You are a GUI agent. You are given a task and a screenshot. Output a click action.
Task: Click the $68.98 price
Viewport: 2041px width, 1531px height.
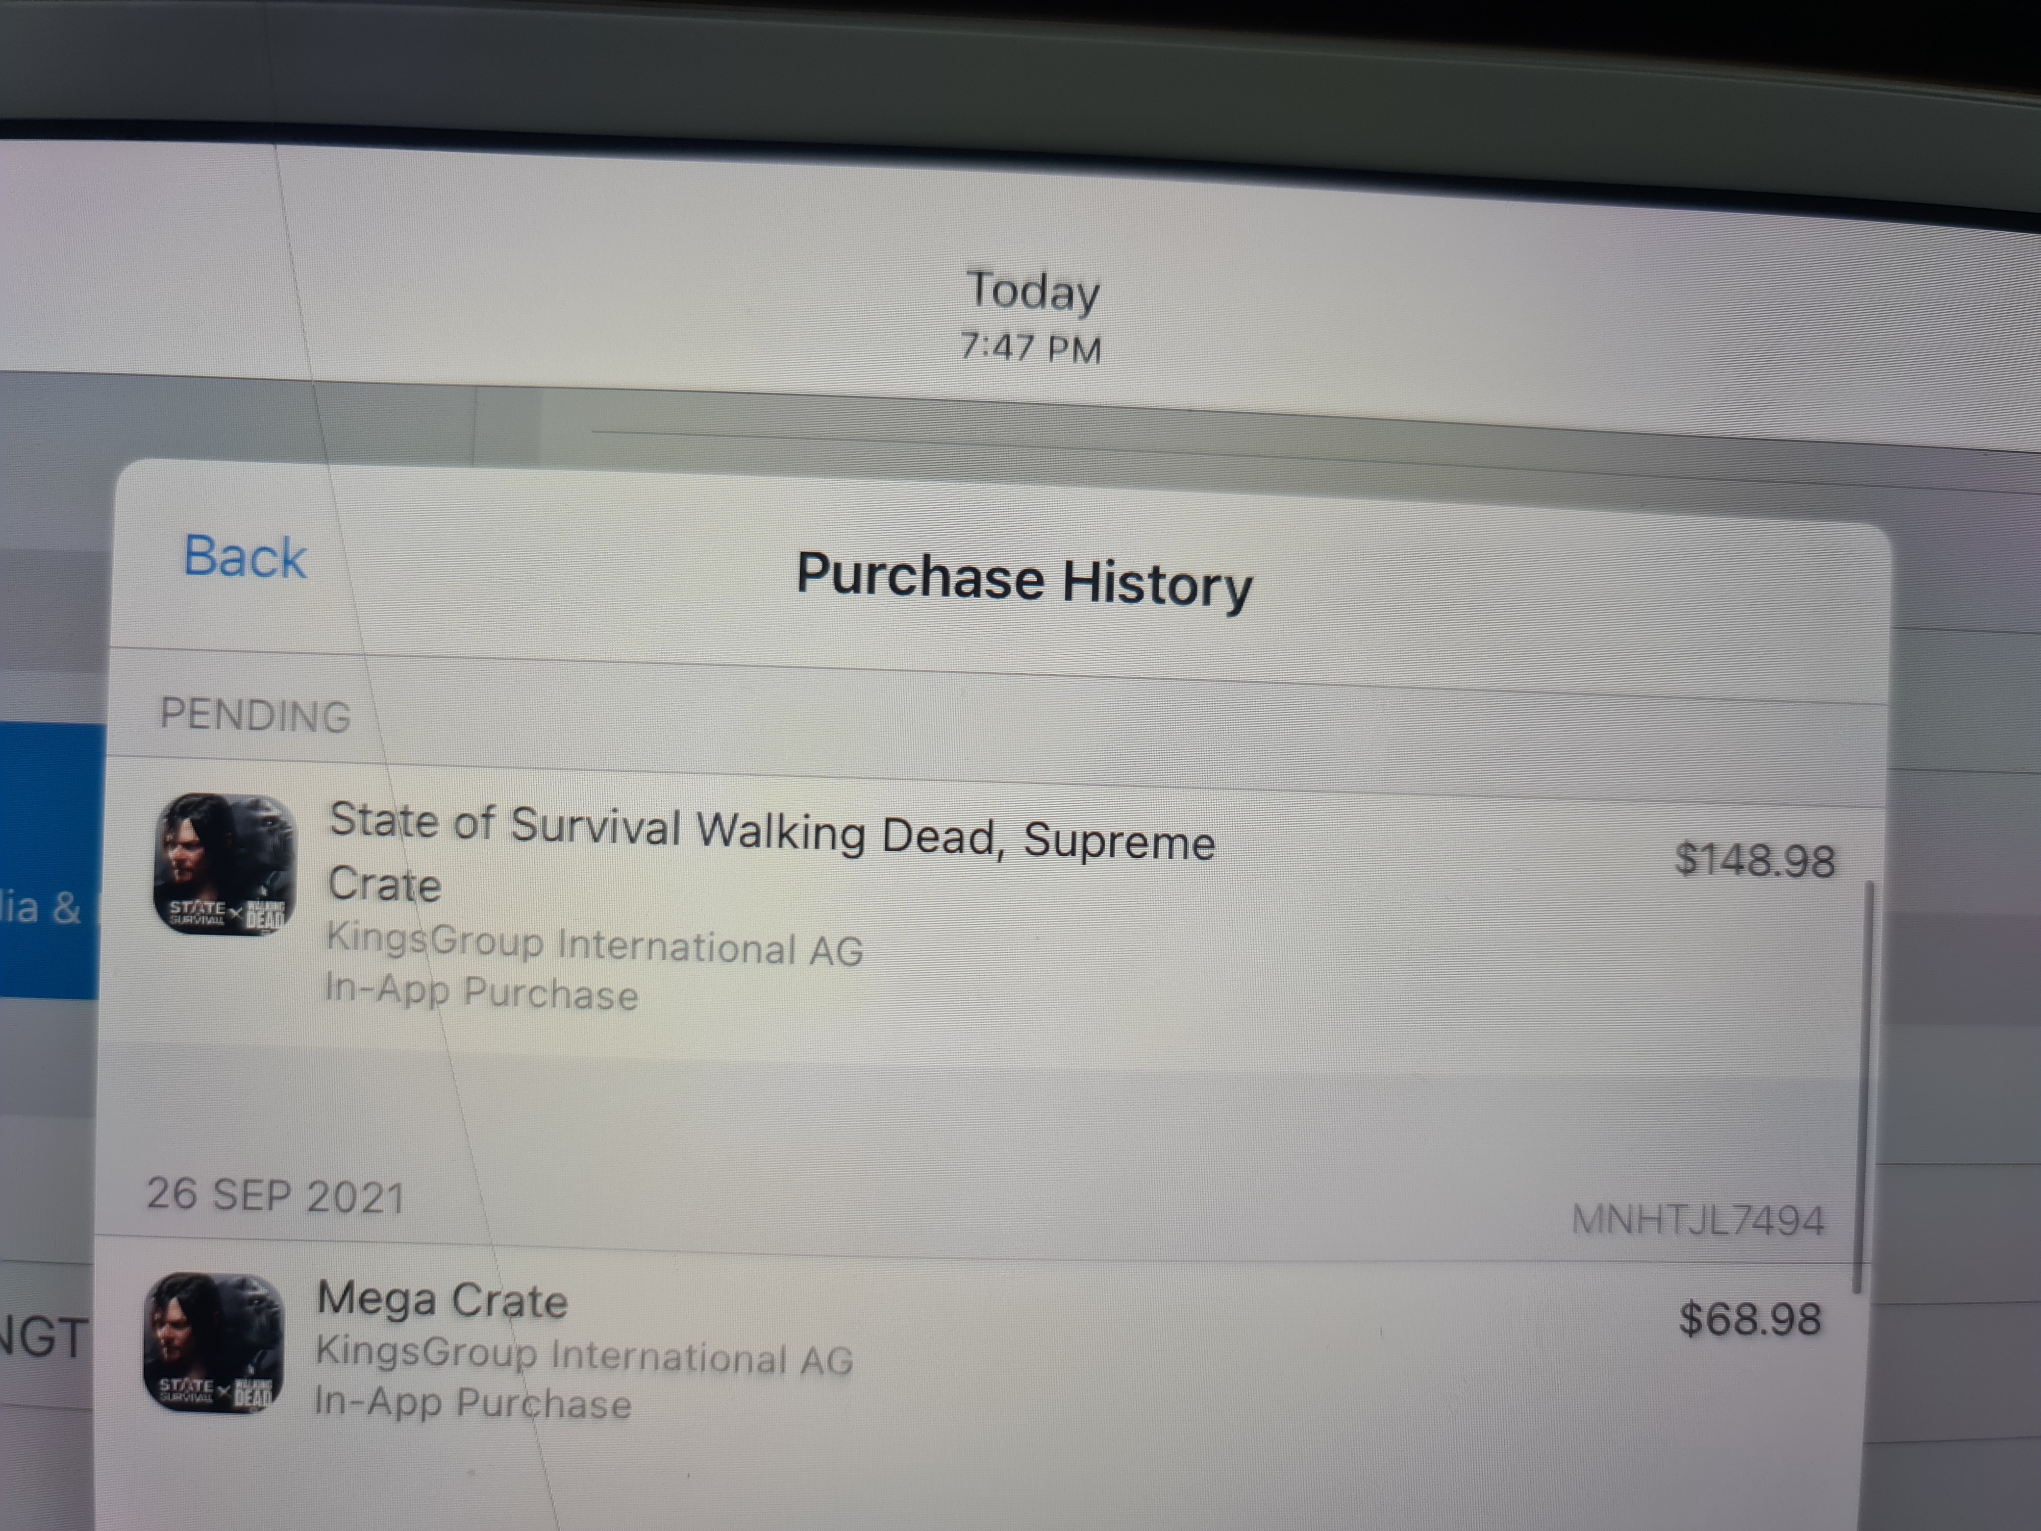(x=1750, y=1319)
